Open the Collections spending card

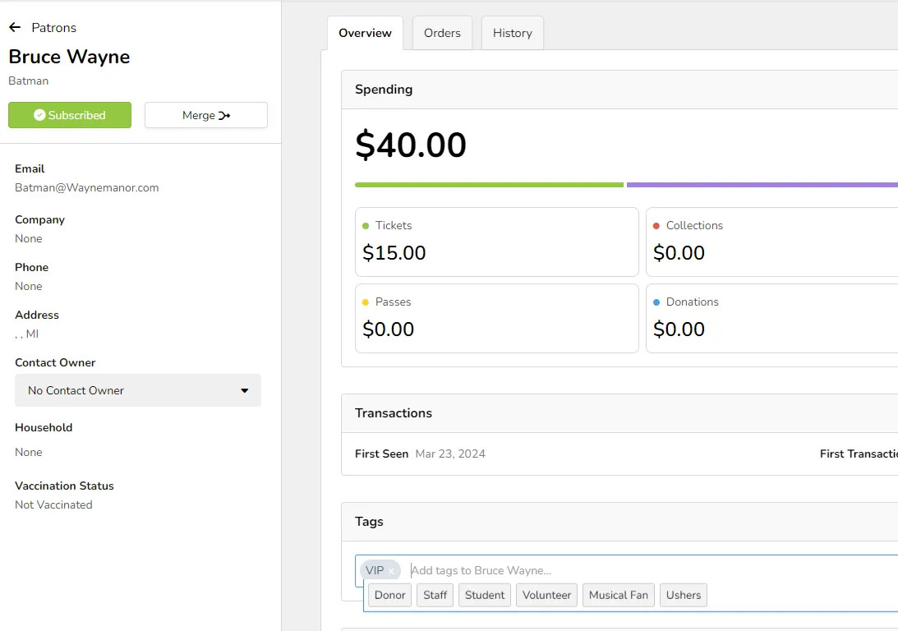click(772, 242)
